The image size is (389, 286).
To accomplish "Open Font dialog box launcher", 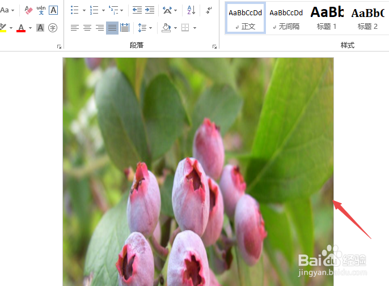I will (x=59, y=46).
